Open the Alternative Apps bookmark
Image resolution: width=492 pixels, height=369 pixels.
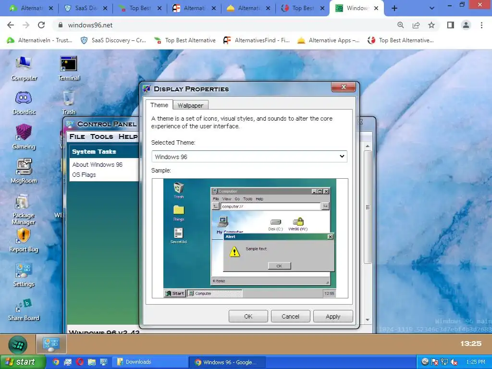click(x=328, y=40)
